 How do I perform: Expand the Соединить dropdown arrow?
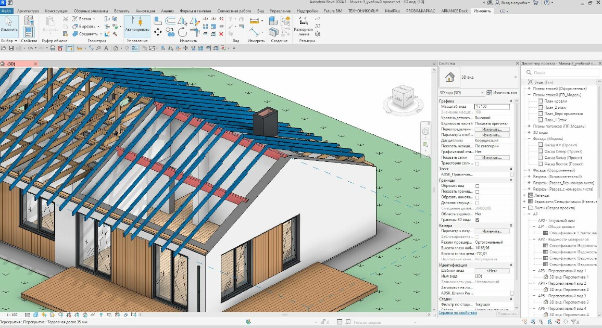tap(101, 34)
